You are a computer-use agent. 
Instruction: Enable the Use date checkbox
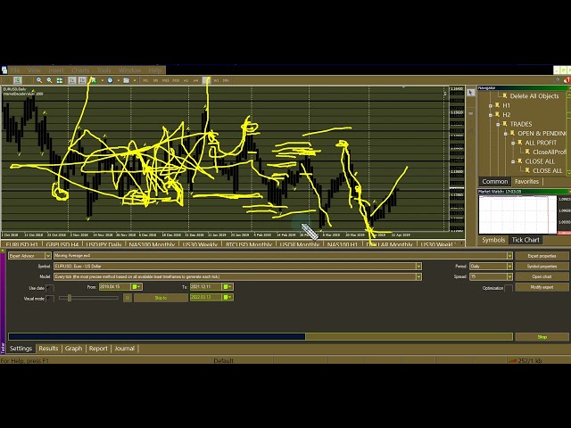tap(50, 288)
